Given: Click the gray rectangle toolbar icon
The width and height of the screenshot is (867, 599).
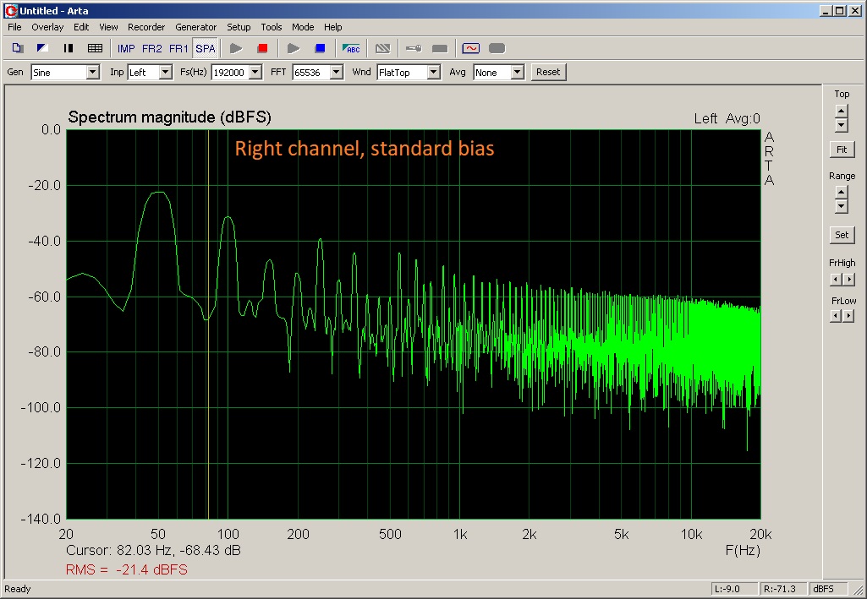Looking at the screenshot, I should (440, 49).
